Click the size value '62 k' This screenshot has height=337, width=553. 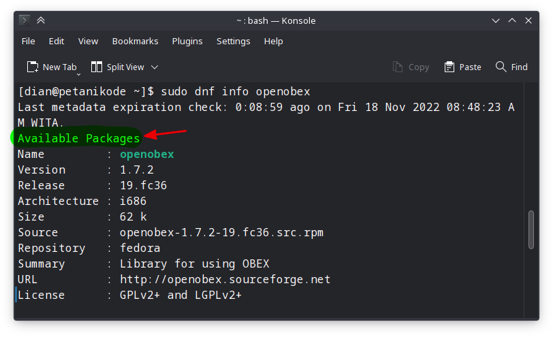point(133,216)
